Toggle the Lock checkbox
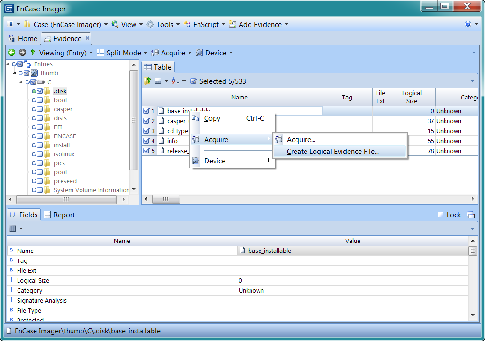Image resolution: width=485 pixels, height=341 pixels. coord(440,215)
